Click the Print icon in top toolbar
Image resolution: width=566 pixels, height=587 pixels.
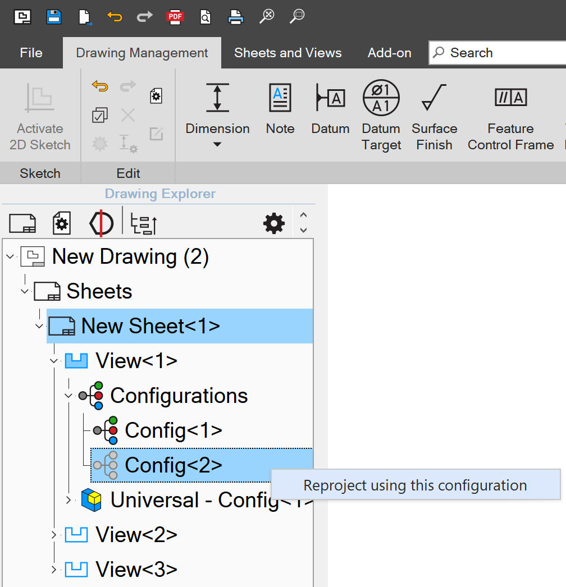[x=236, y=17]
